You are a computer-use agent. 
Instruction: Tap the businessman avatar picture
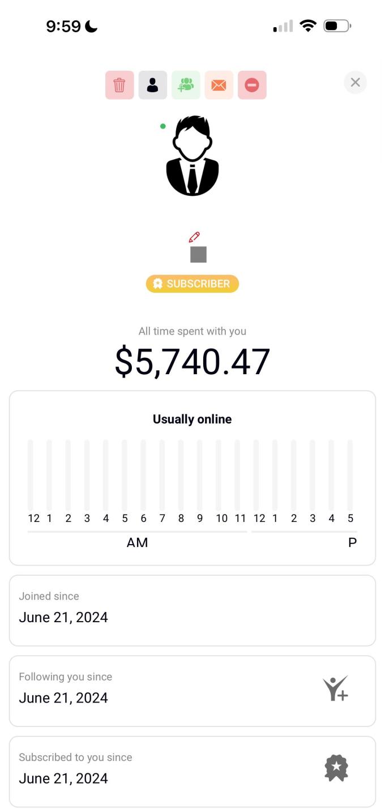click(192, 156)
